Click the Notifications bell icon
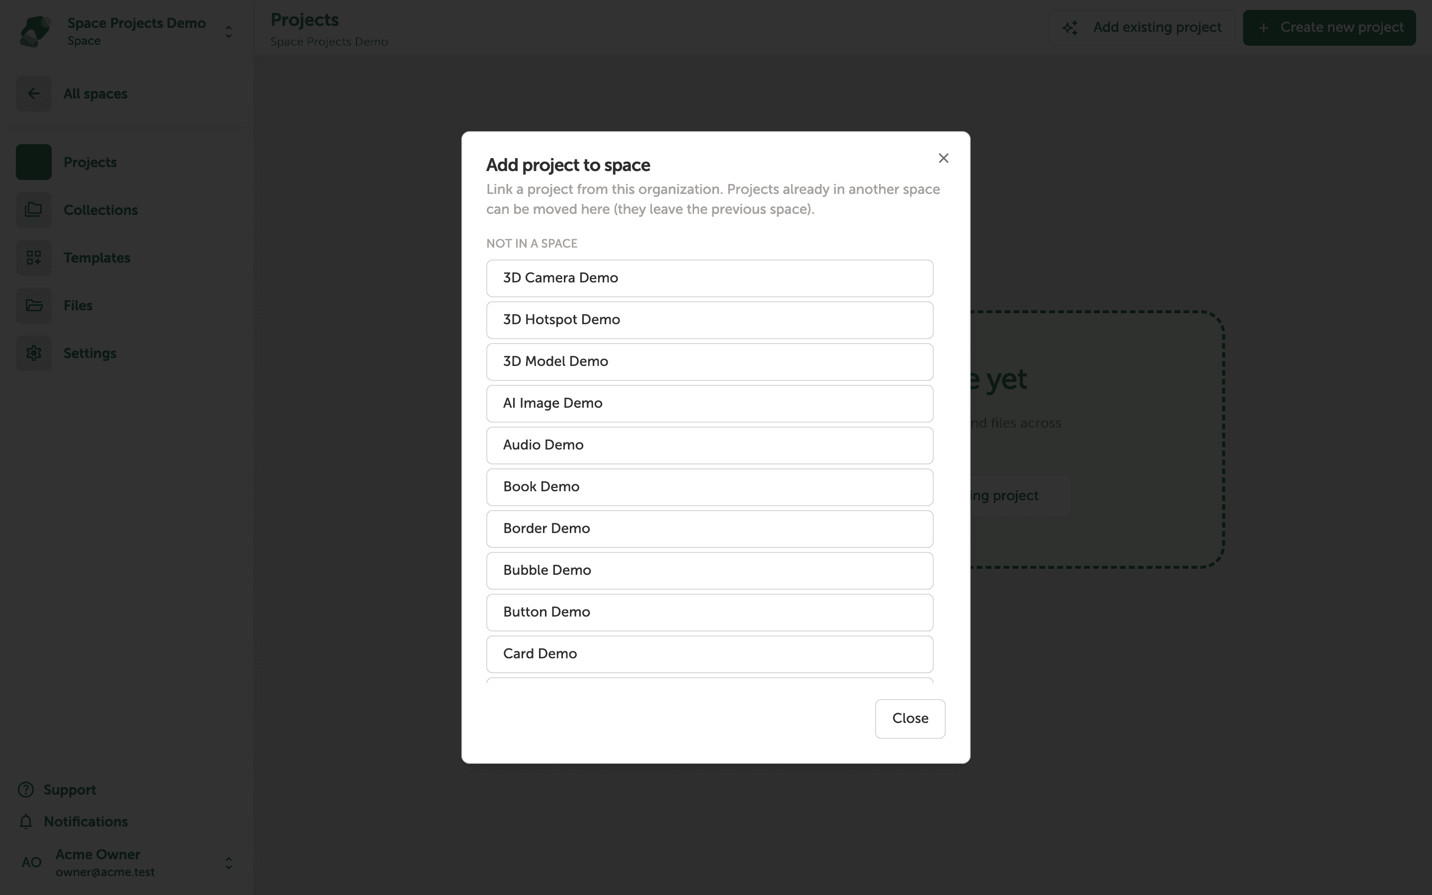This screenshot has height=895, width=1432. click(x=25, y=821)
